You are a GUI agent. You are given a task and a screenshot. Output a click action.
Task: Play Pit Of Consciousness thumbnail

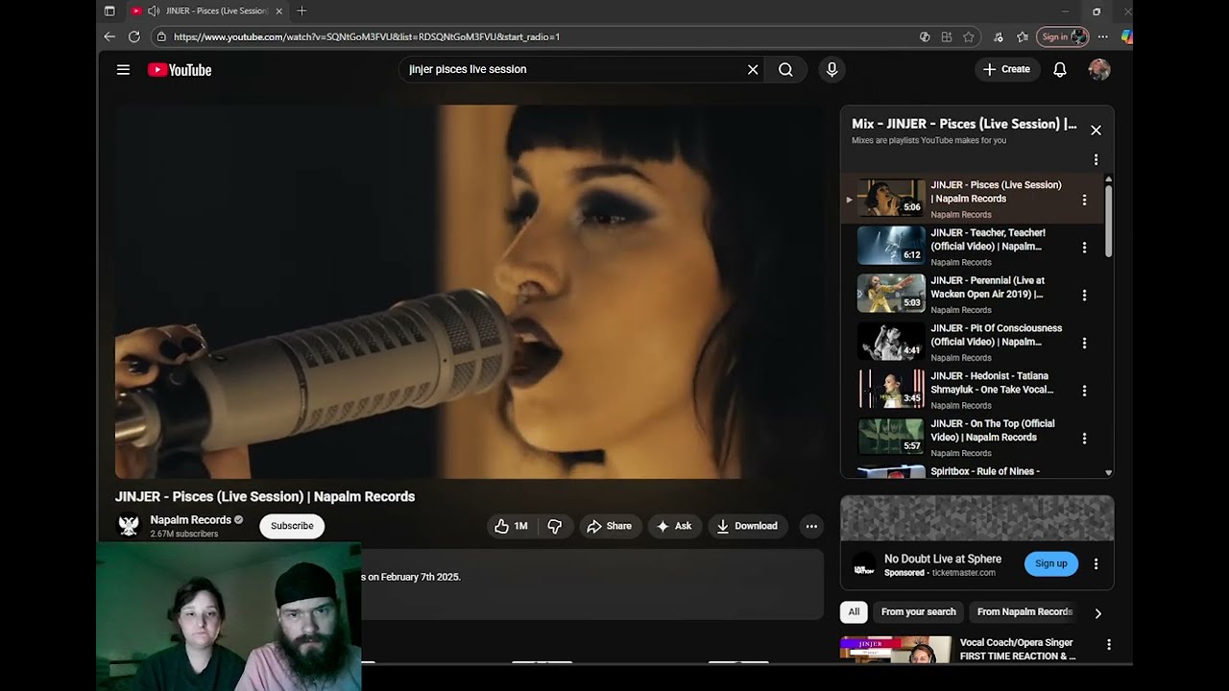[891, 342]
